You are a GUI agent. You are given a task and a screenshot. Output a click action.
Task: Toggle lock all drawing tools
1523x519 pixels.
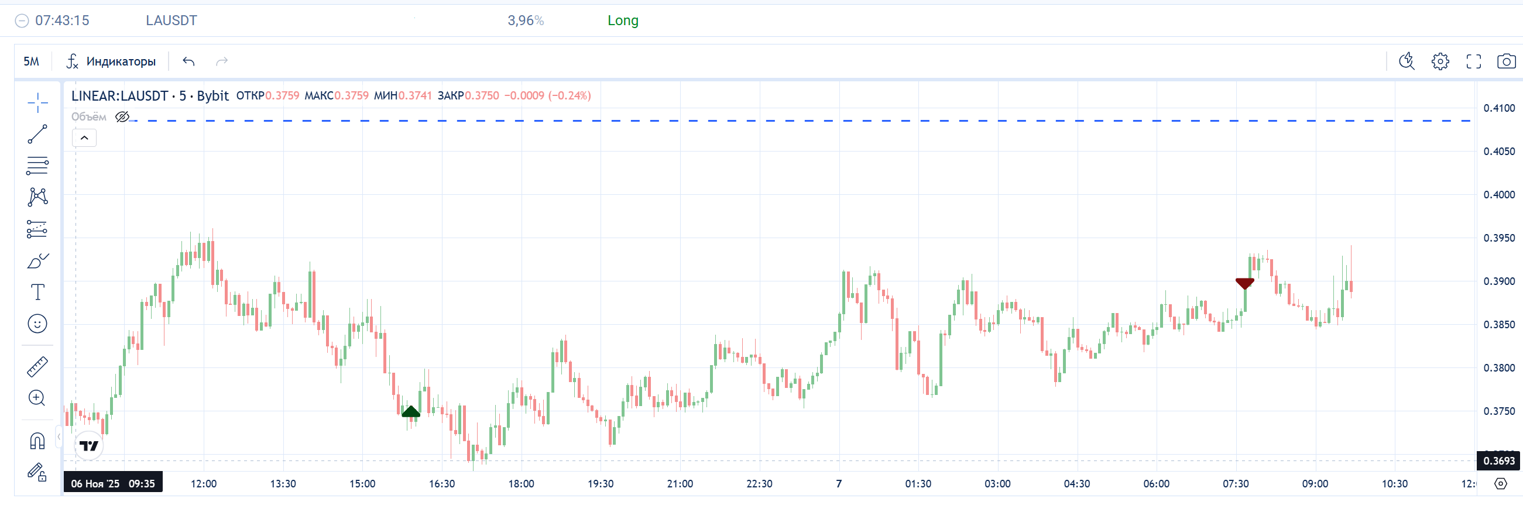37,472
